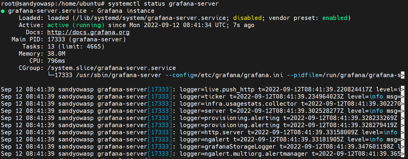408x159 pixels.
Task: Click the CPU value 796ms
Action: (56, 61)
